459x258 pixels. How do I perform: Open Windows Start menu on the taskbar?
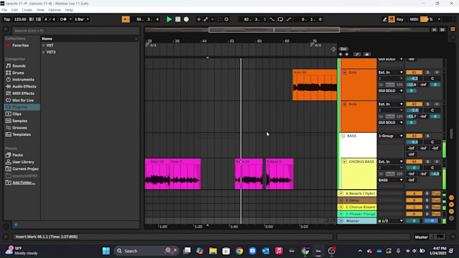106,251
